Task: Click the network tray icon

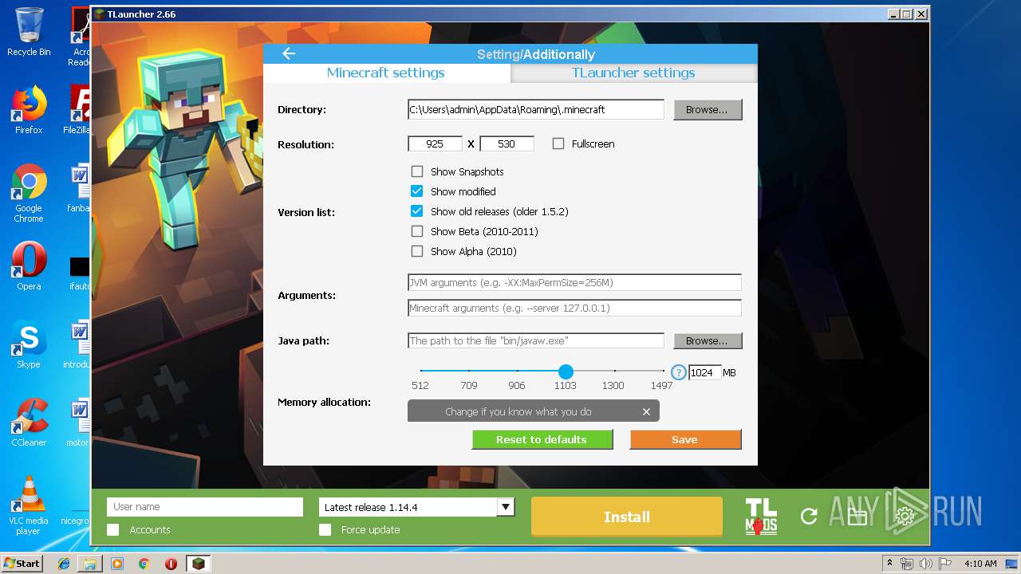Action: coord(907,564)
